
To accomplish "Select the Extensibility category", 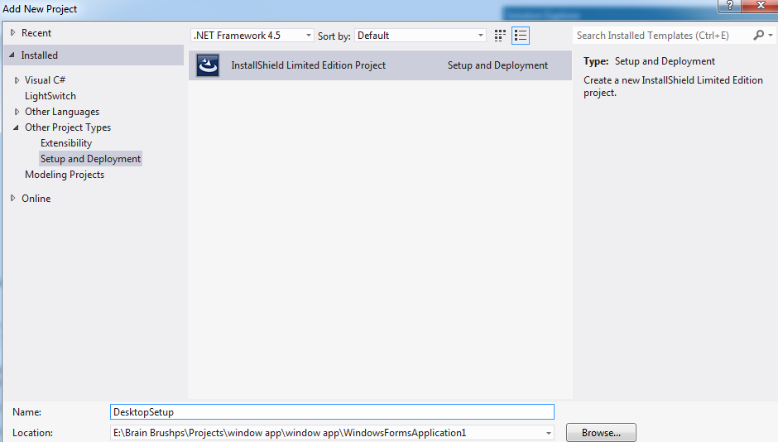I will point(66,143).
